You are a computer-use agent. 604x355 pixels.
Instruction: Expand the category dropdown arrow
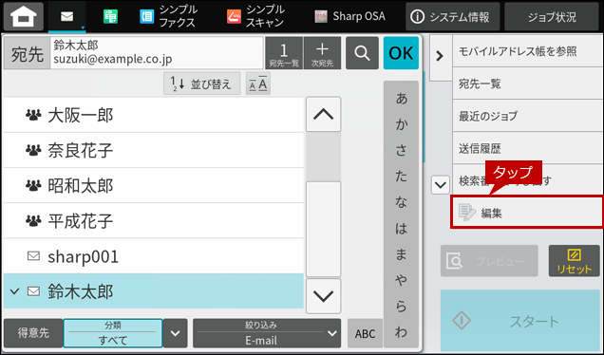pyautogui.click(x=176, y=333)
